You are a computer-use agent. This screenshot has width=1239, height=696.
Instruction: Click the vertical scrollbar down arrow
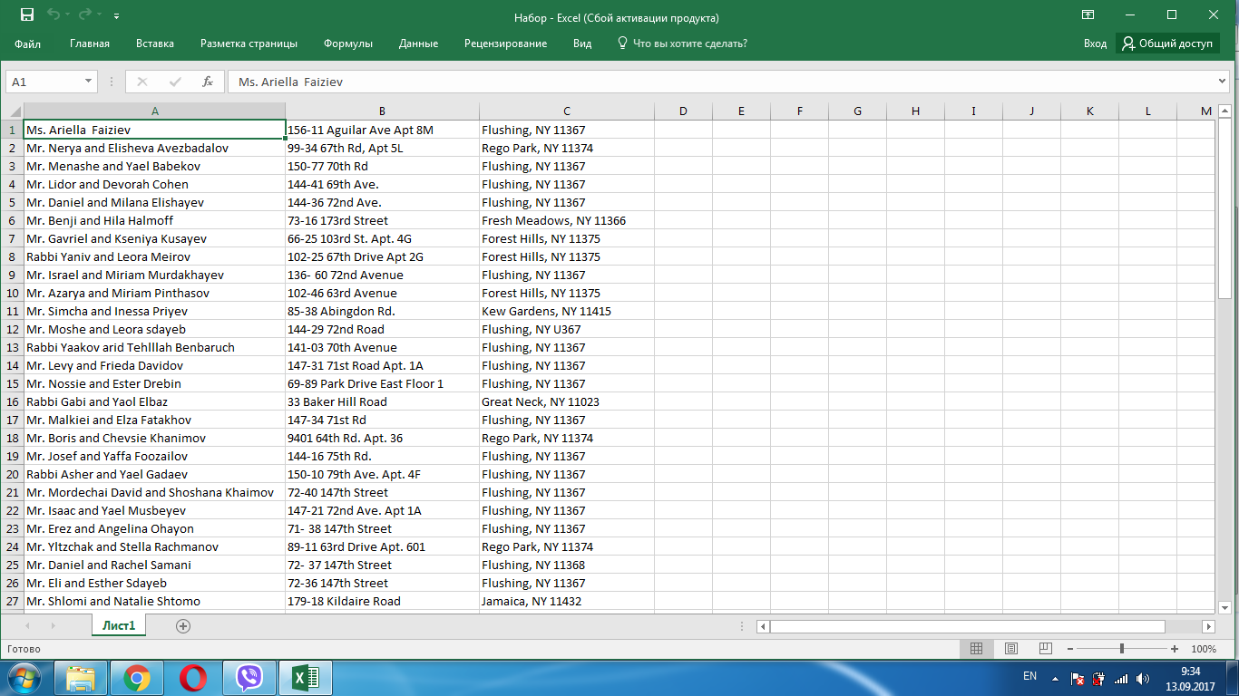pos(1224,607)
